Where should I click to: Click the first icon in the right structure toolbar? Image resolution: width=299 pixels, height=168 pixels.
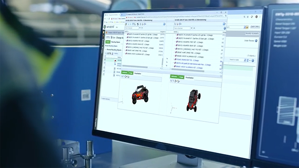pyautogui.click(x=175, y=24)
